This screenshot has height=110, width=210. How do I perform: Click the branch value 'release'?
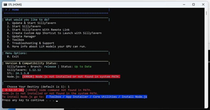(x=50, y=67)
